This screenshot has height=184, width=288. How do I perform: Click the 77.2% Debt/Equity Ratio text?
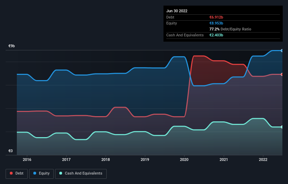[230, 29]
